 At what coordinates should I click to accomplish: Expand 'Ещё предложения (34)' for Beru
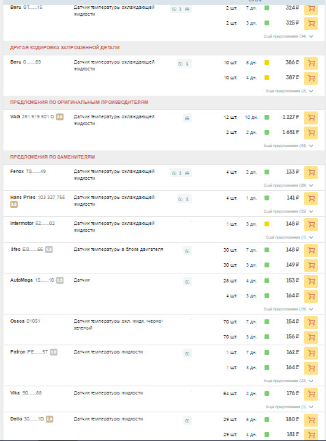[288, 36]
